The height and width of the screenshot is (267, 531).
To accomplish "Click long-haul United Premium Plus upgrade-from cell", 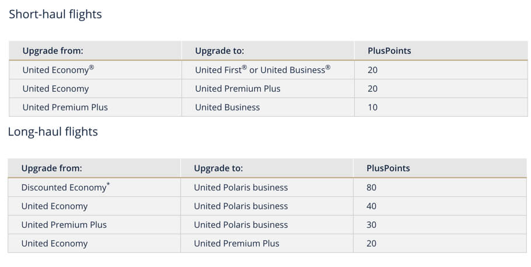I will pos(64,224).
